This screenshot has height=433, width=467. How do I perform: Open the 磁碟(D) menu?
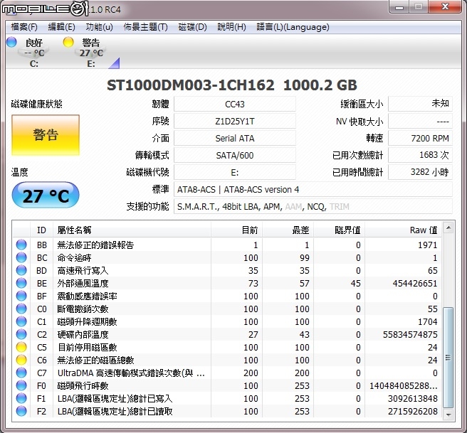[x=192, y=27]
